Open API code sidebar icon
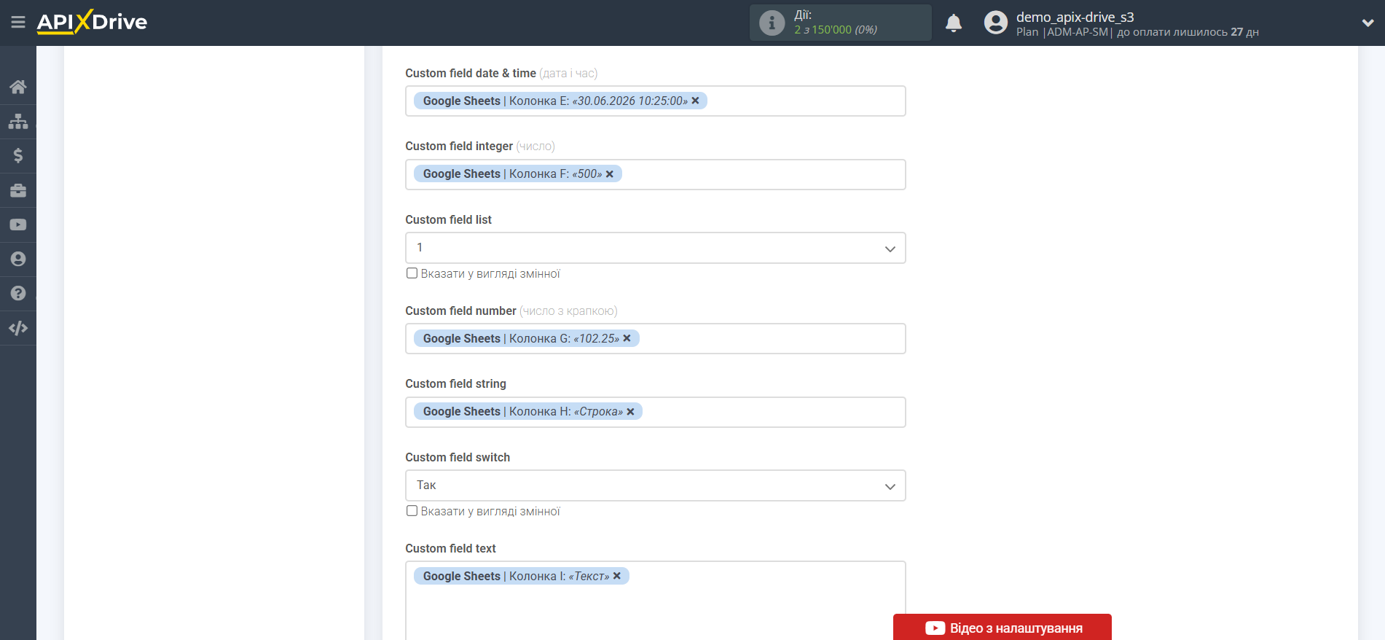The height and width of the screenshot is (640, 1385). pos(18,328)
